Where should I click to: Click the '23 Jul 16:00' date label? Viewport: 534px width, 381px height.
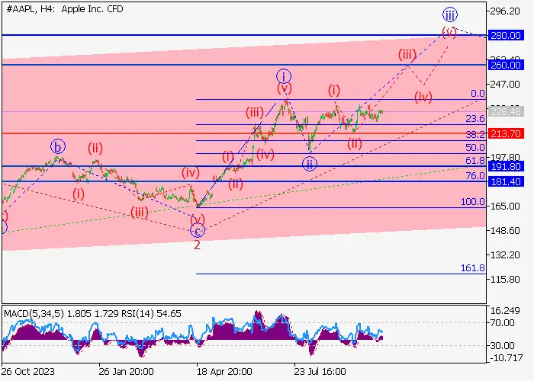pos(320,371)
